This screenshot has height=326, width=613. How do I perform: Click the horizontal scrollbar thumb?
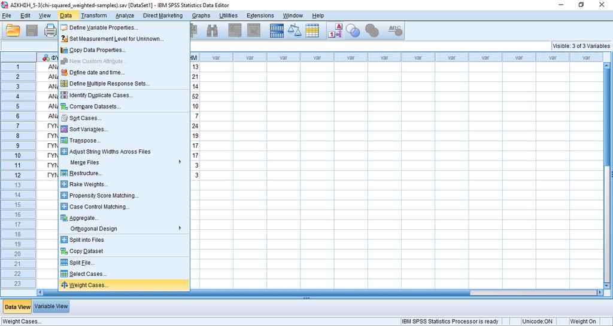tap(257, 293)
